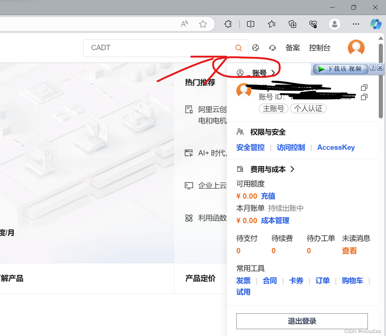Click the 持续出账中 status text

pos(286,208)
